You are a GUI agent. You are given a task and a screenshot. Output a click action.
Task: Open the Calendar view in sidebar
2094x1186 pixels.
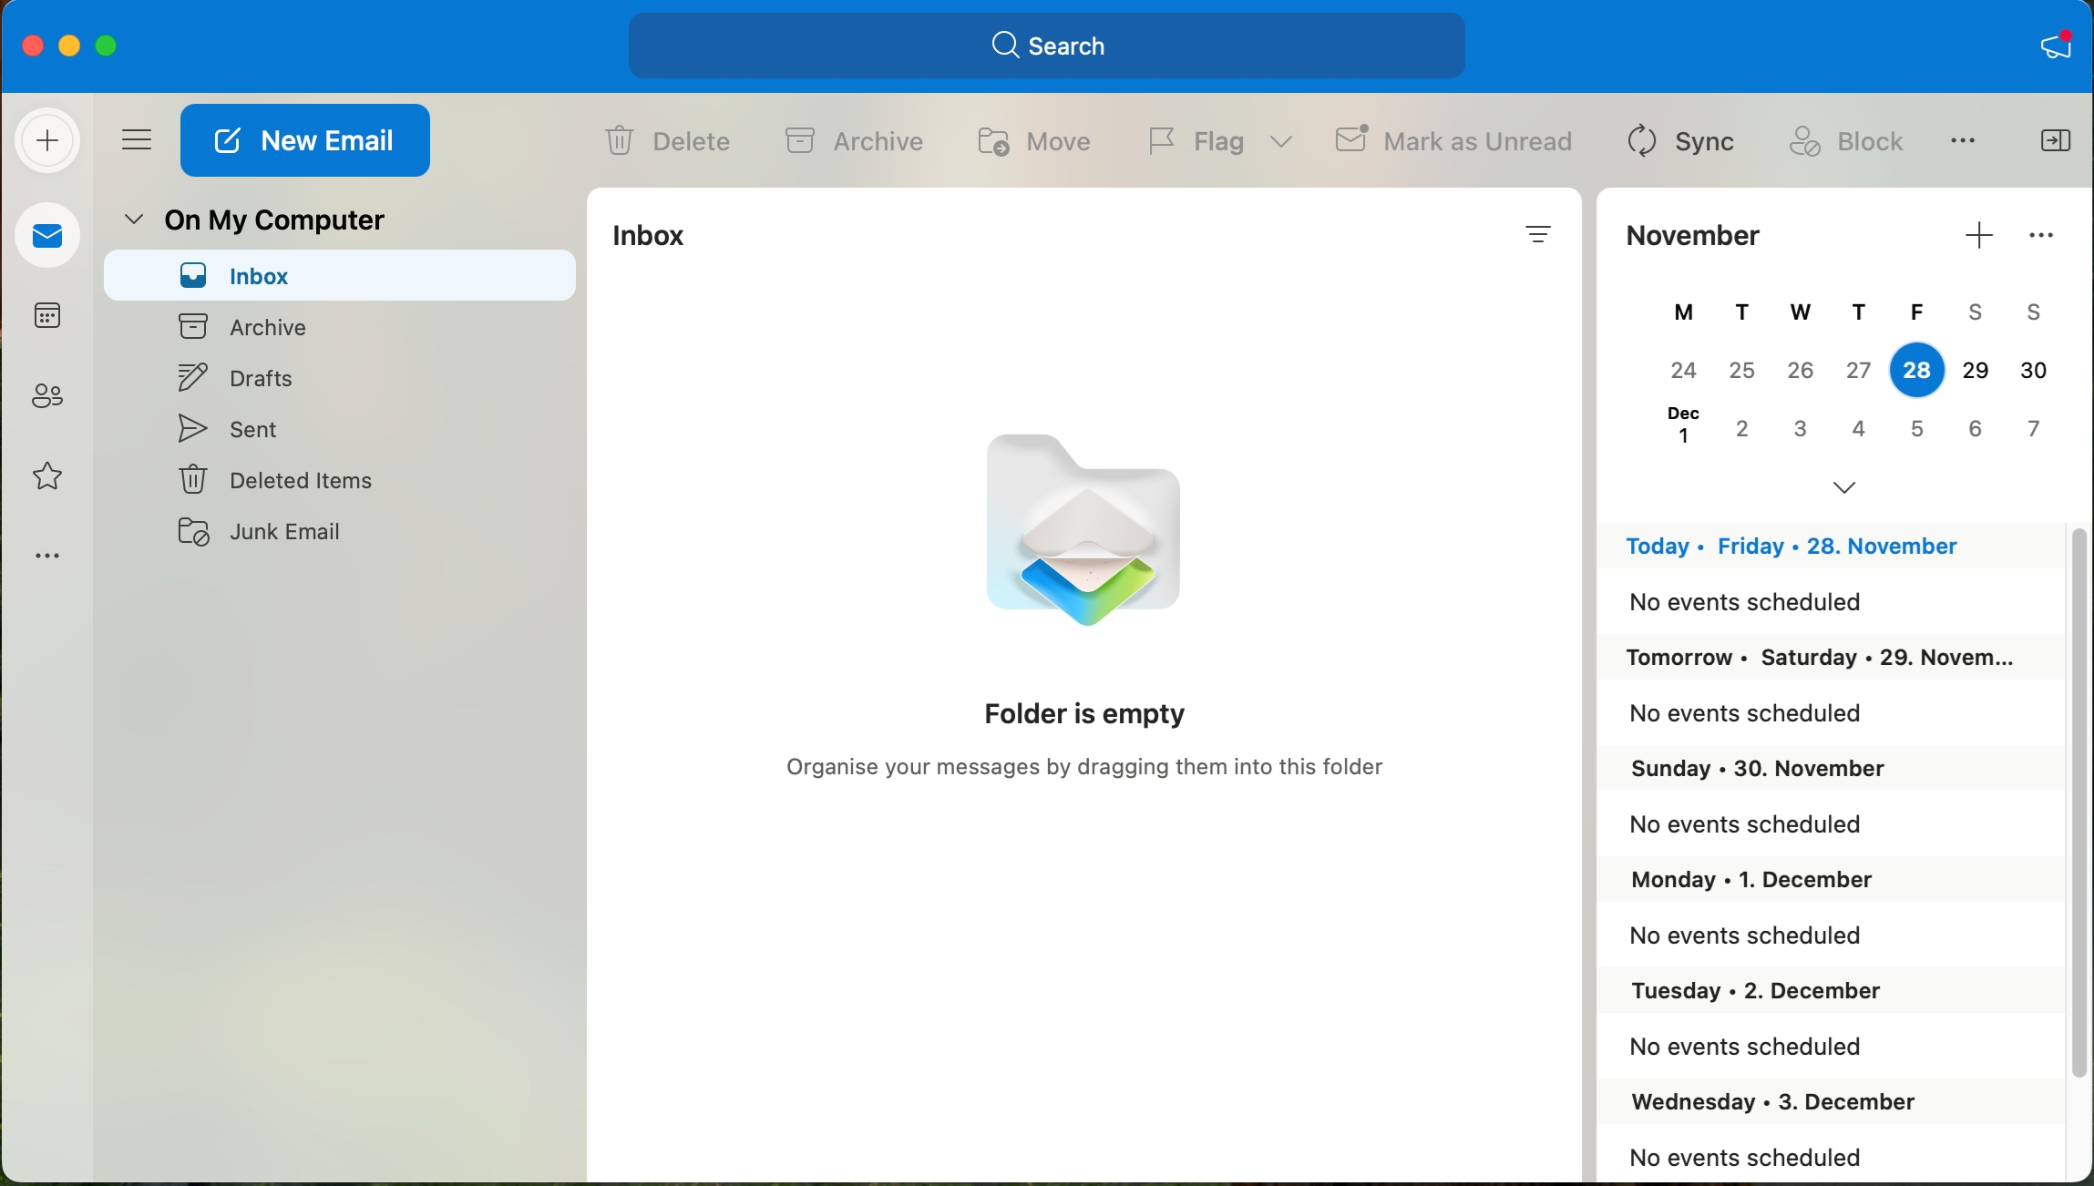click(x=47, y=316)
